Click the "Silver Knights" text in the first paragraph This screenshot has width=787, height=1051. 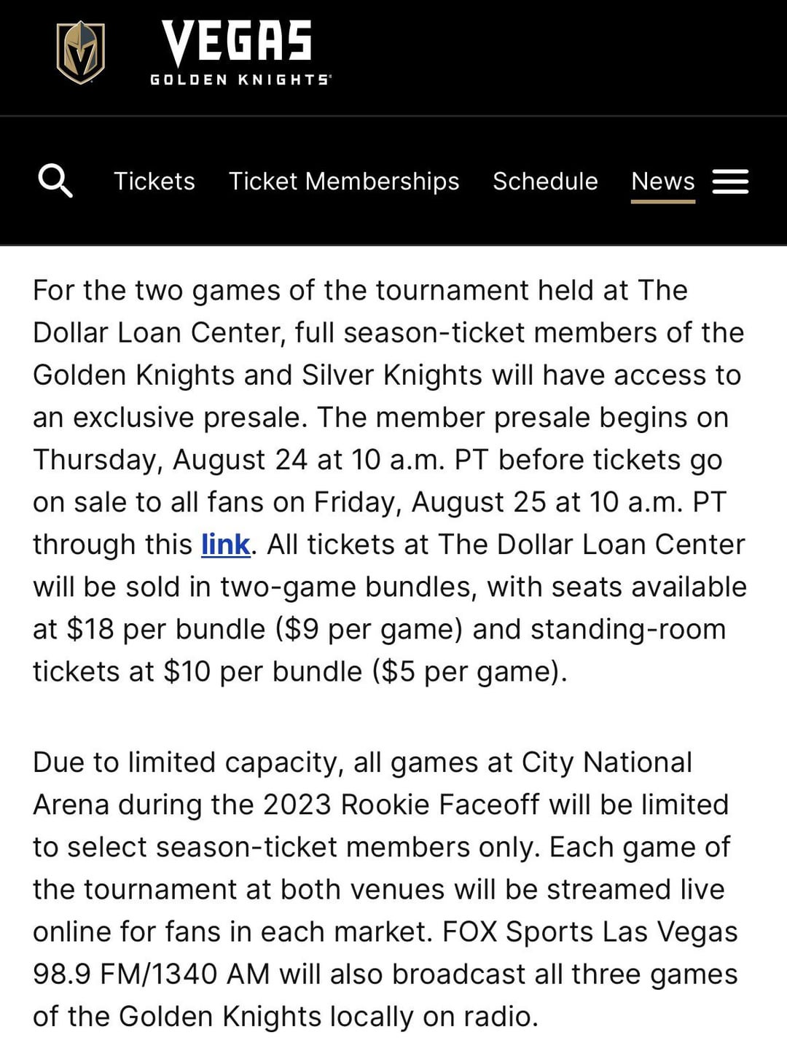391,375
